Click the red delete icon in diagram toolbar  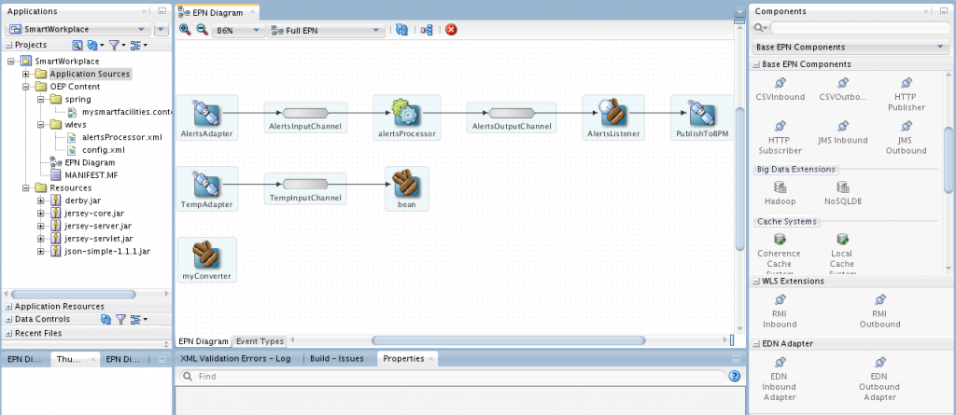[451, 30]
